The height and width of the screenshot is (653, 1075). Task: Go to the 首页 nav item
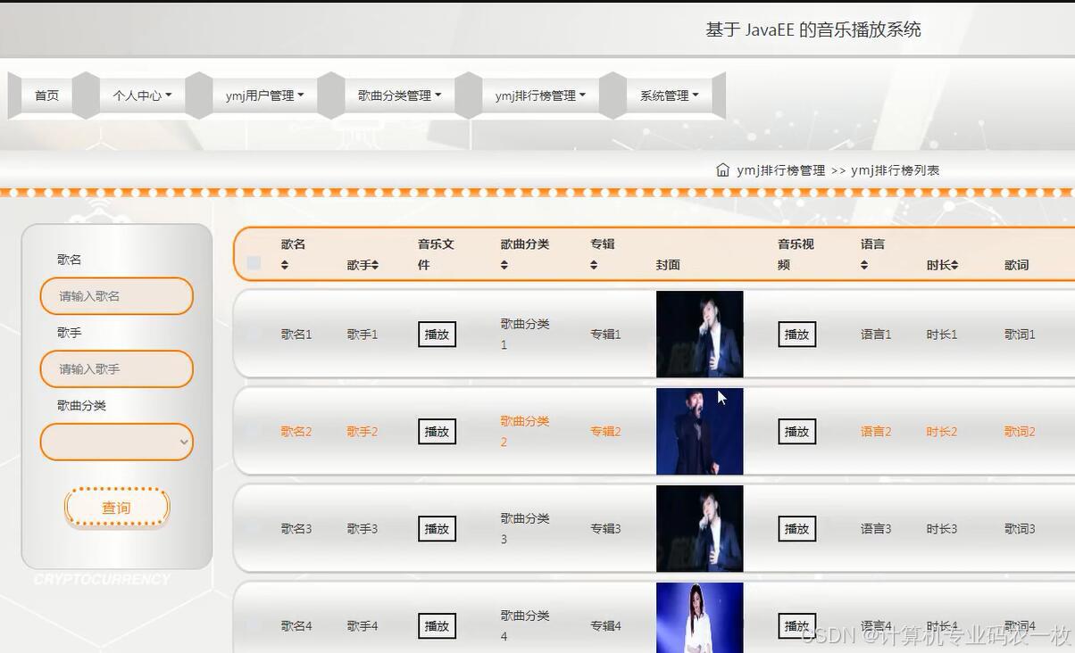46,95
